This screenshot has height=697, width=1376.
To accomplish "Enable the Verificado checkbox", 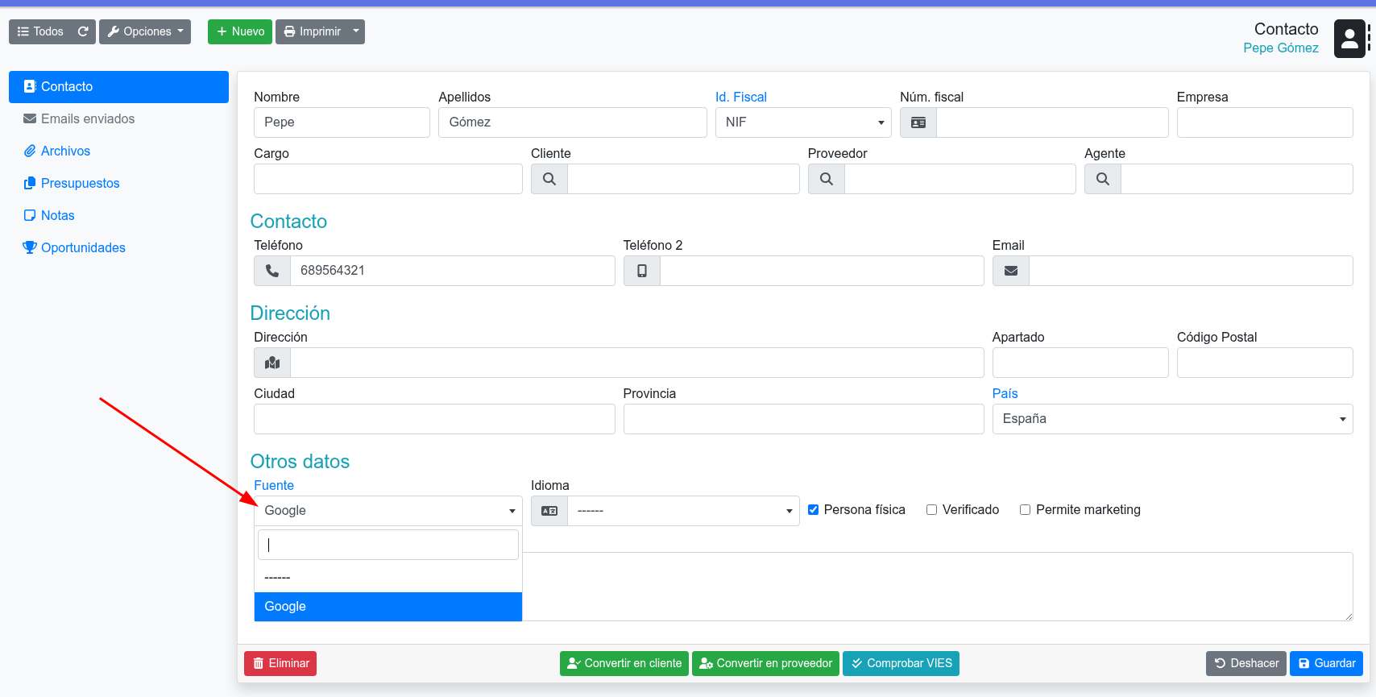I will coord(932,510).
